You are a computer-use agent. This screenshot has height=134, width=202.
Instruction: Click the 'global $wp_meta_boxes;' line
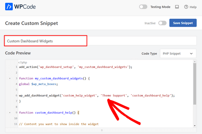tap(39, 84)
